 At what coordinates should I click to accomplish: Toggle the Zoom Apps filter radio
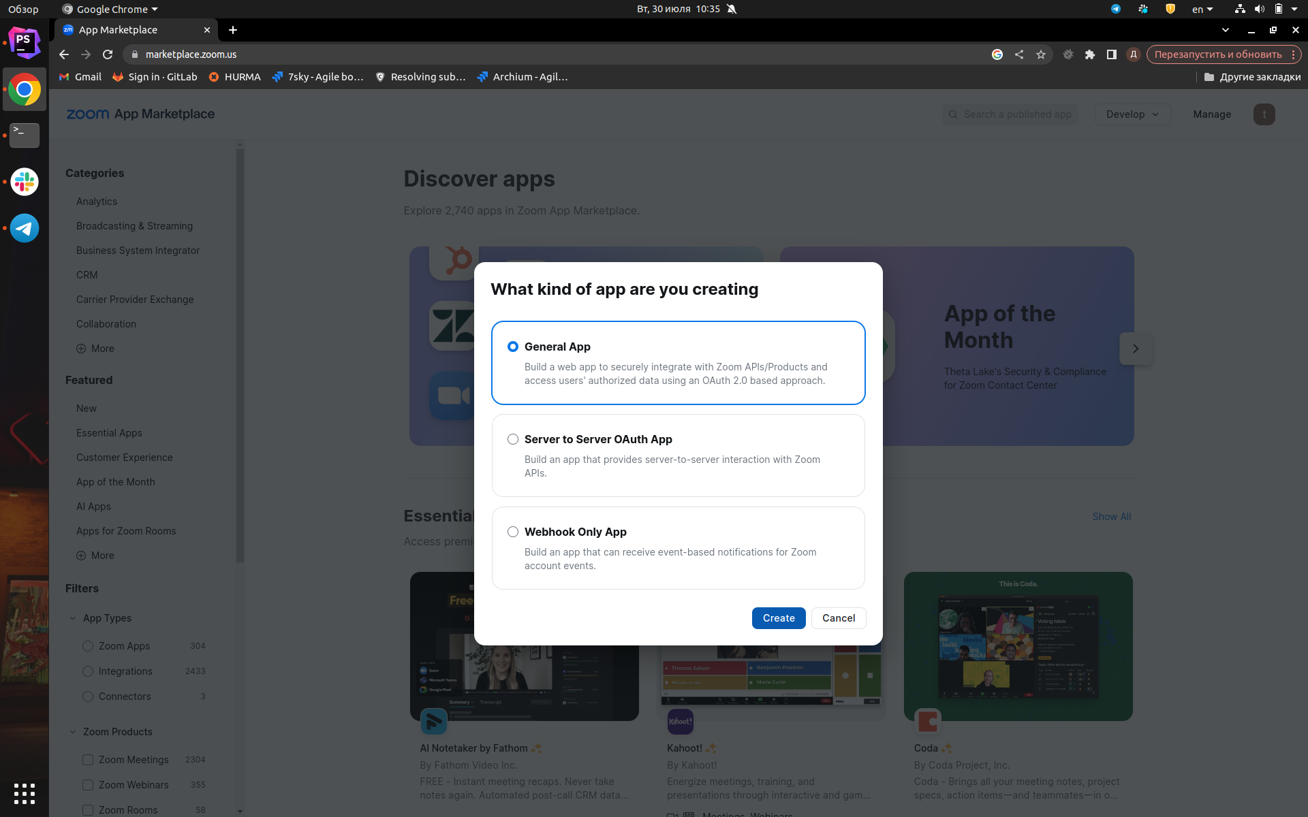point(88,646)
